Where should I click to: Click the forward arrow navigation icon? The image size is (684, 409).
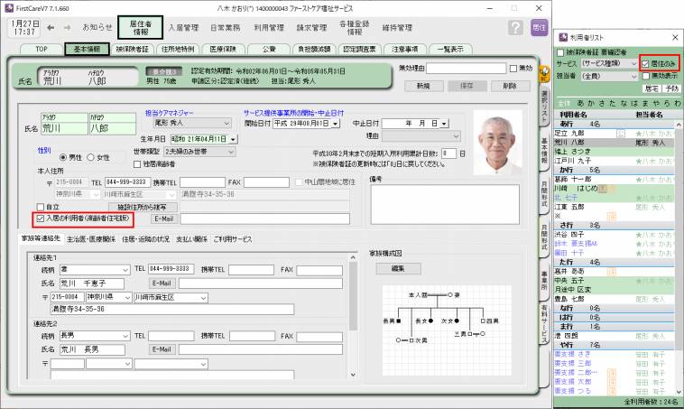pos(69,28)
